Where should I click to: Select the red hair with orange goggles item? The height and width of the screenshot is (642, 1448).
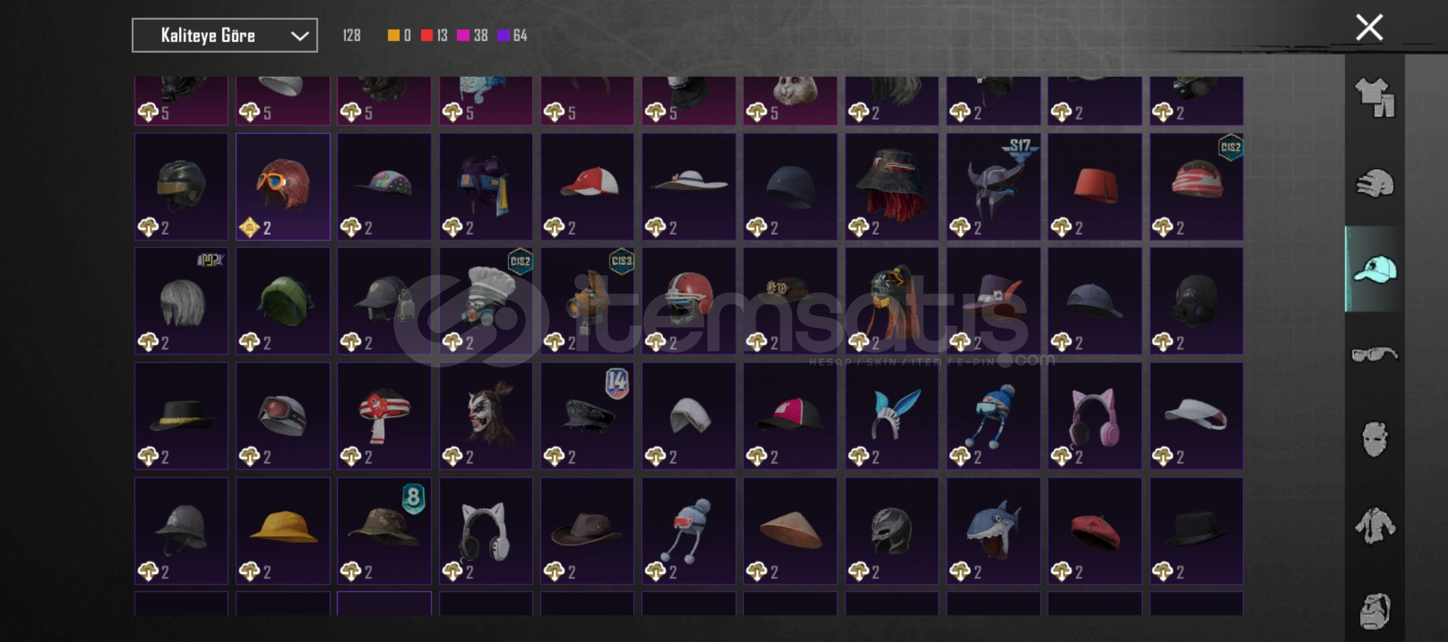(283, 187)
